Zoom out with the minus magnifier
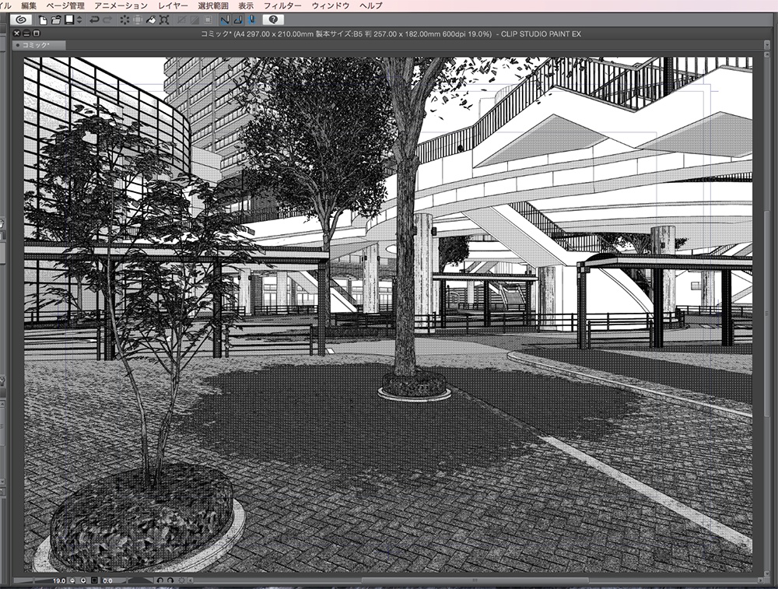This screenshot has width=778, height=589. 72,580
